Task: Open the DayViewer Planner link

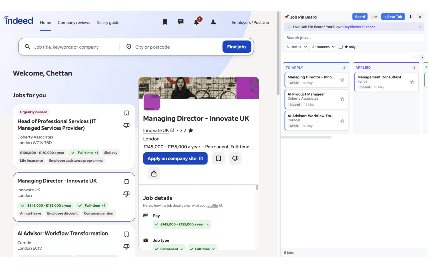Action: 359,27
